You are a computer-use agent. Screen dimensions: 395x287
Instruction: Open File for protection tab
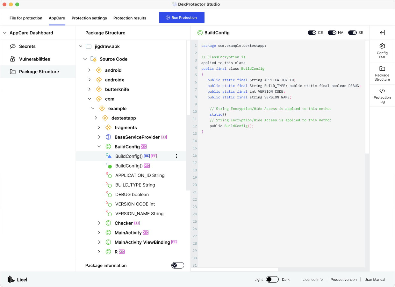26,18
